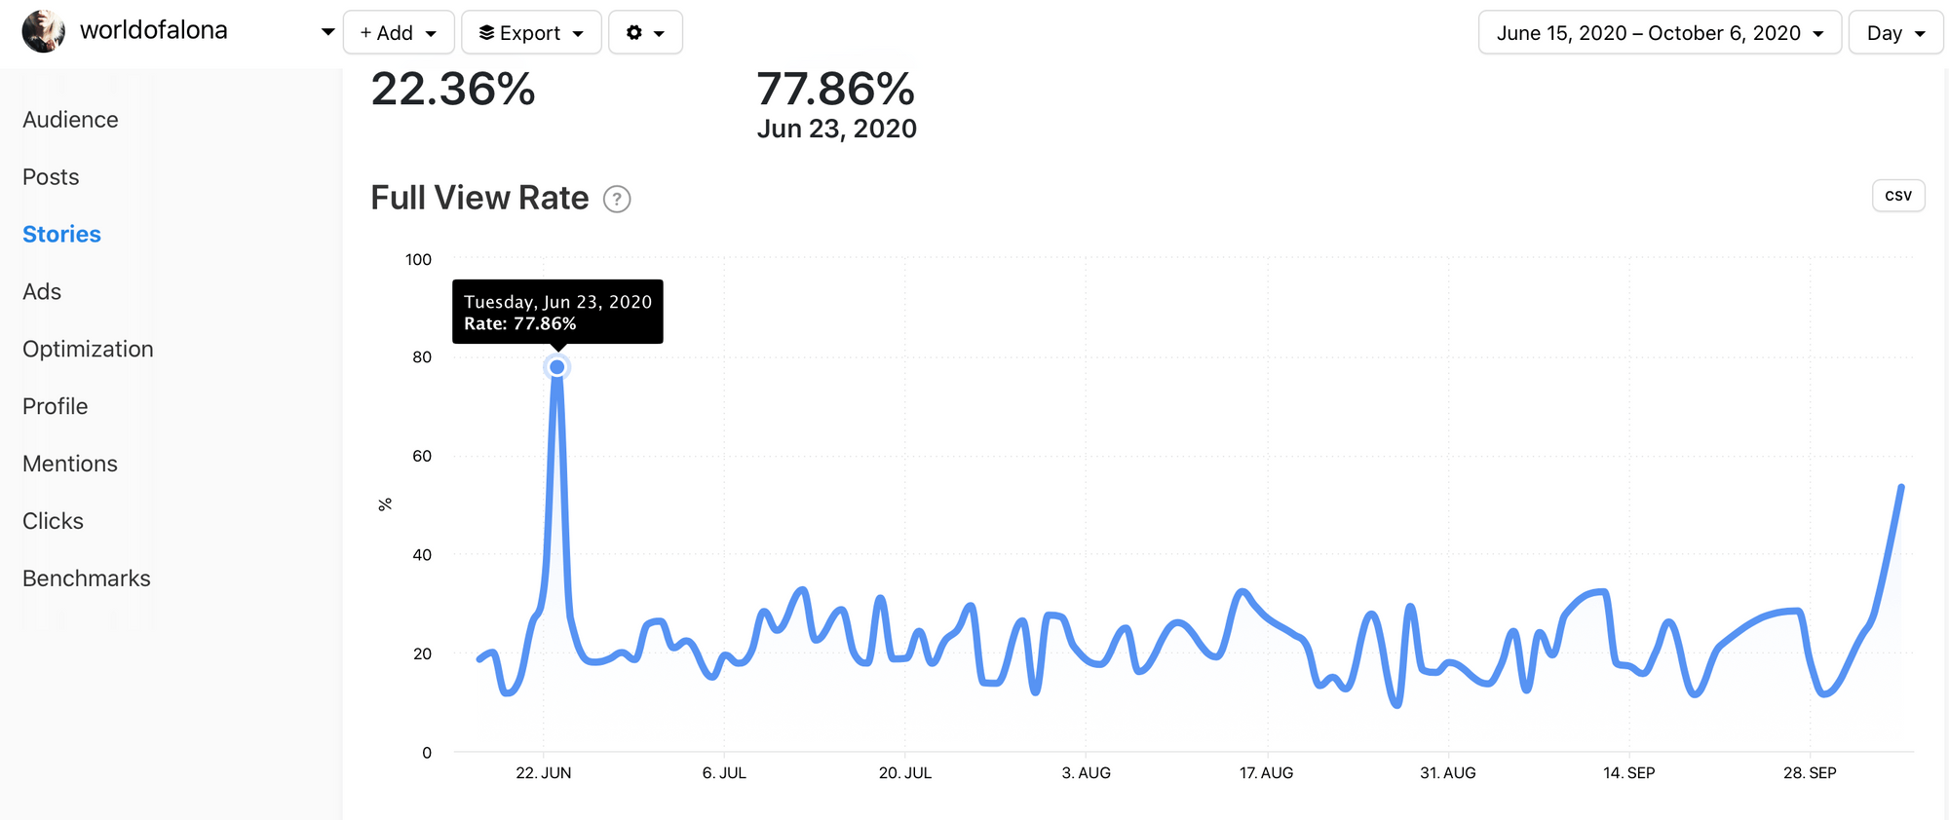Expand the worldofalona account dropdown arrow
The height and width of the screenshot is (820, 1949).
[327, 32]
